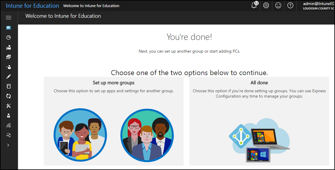
Task: Open notifications bell with 12 badge
Action: tap(254, 5)
